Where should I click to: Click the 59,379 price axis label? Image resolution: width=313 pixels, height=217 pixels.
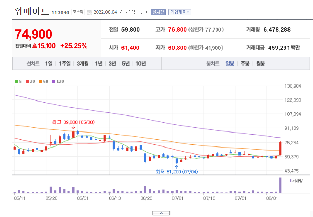292,157
